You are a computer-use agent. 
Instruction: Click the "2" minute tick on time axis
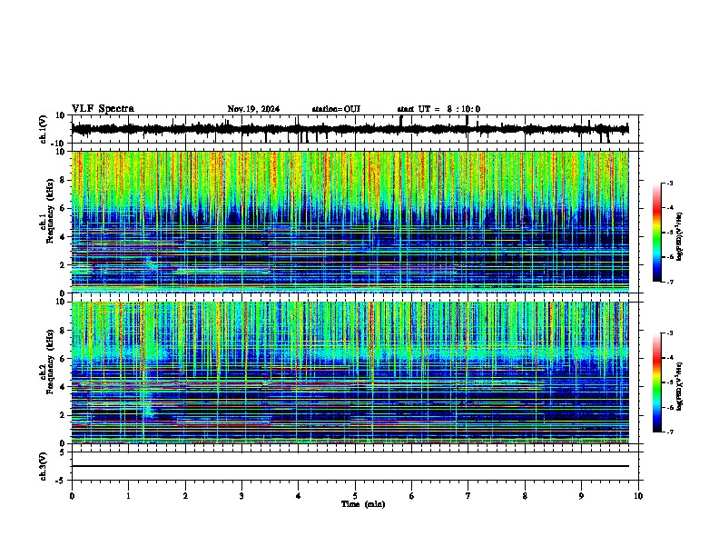pyautogui.click(x=185, y=496)
